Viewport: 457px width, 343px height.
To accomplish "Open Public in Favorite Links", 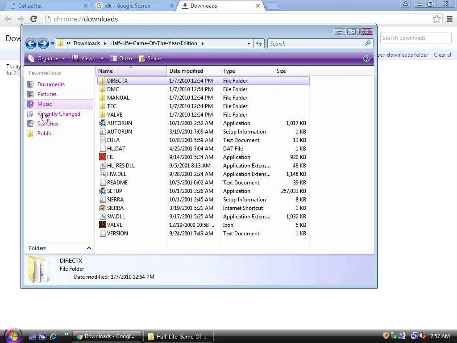I will coord(45,134).
